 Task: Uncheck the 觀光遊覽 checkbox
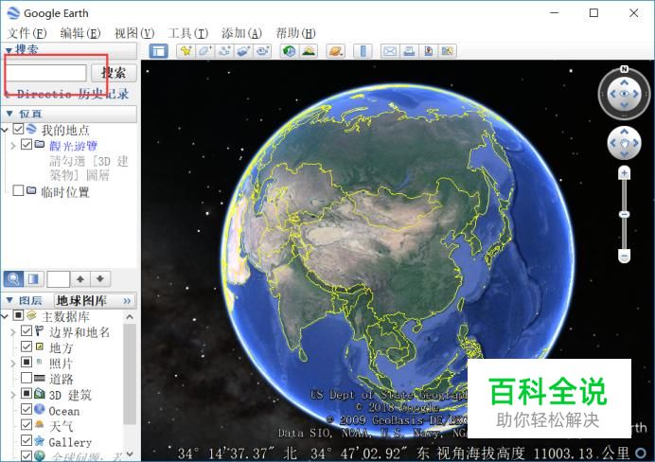click(27, 145)
